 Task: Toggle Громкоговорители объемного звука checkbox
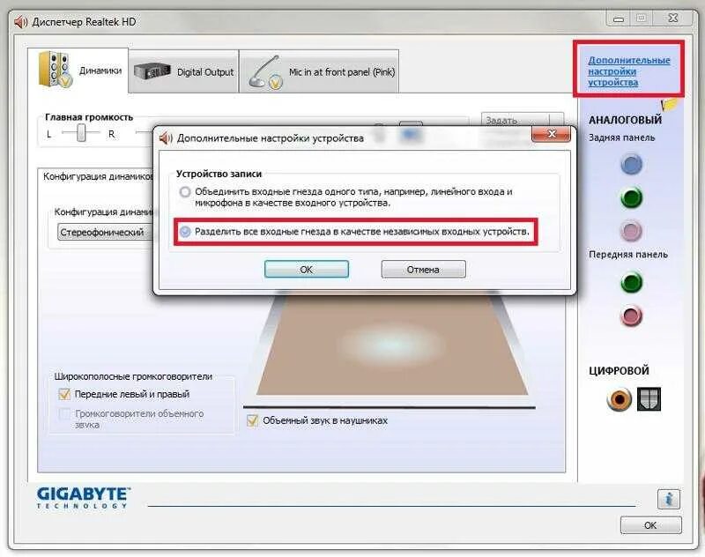[x=64, y=413]
